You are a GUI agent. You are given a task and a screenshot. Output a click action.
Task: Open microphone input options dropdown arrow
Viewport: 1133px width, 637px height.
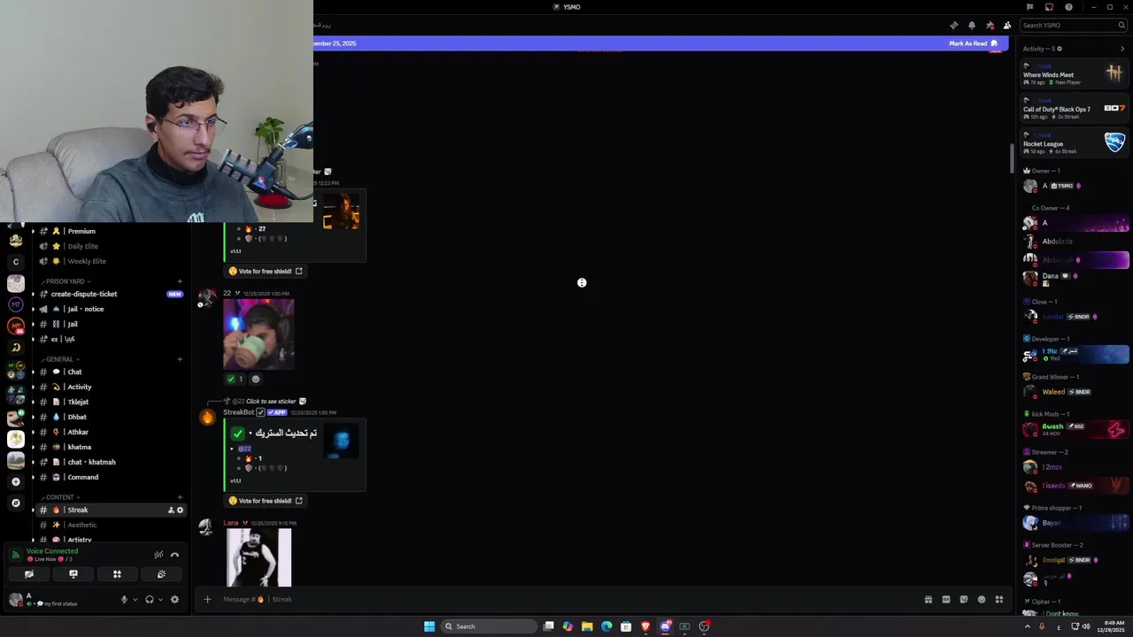(x=135, y=599)
